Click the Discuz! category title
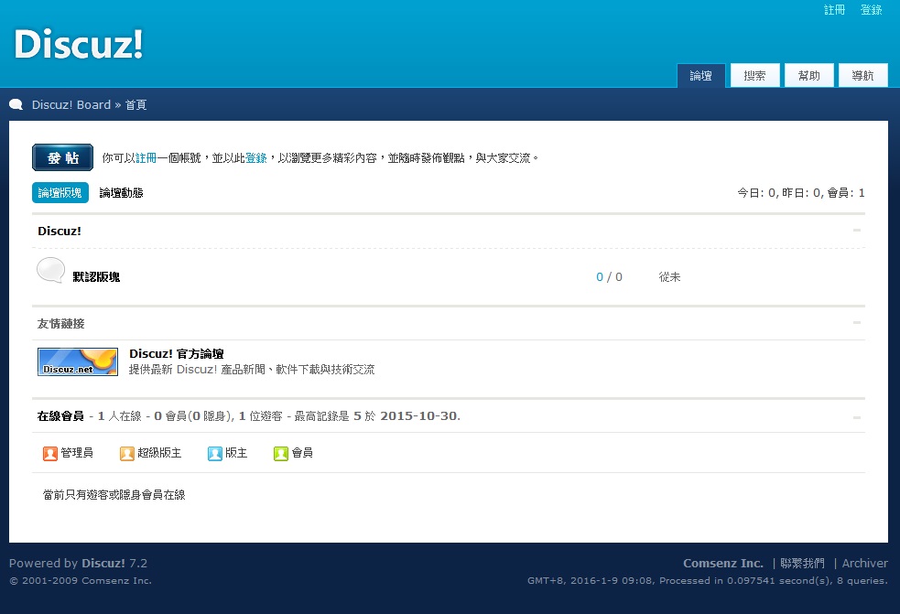Screen dimensions: 900x614 [x=60, y=231]
